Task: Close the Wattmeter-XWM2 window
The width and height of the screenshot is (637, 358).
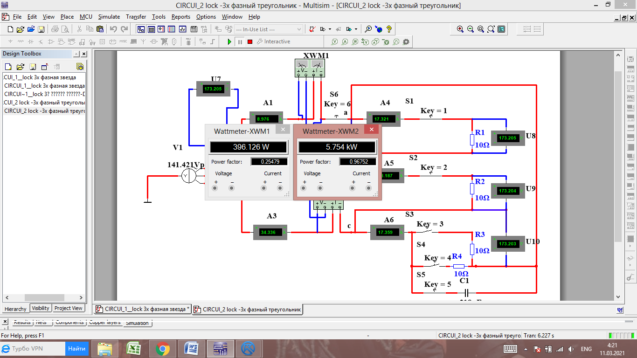Action: coord(372,130)
